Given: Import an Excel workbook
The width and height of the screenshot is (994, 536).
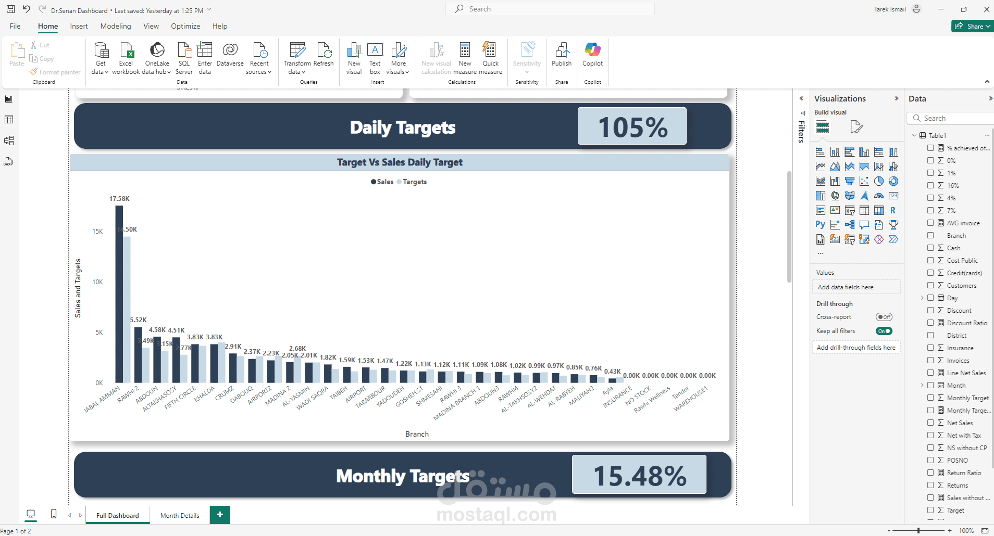Looking at the screenshot, I should [x=126, y=58].
